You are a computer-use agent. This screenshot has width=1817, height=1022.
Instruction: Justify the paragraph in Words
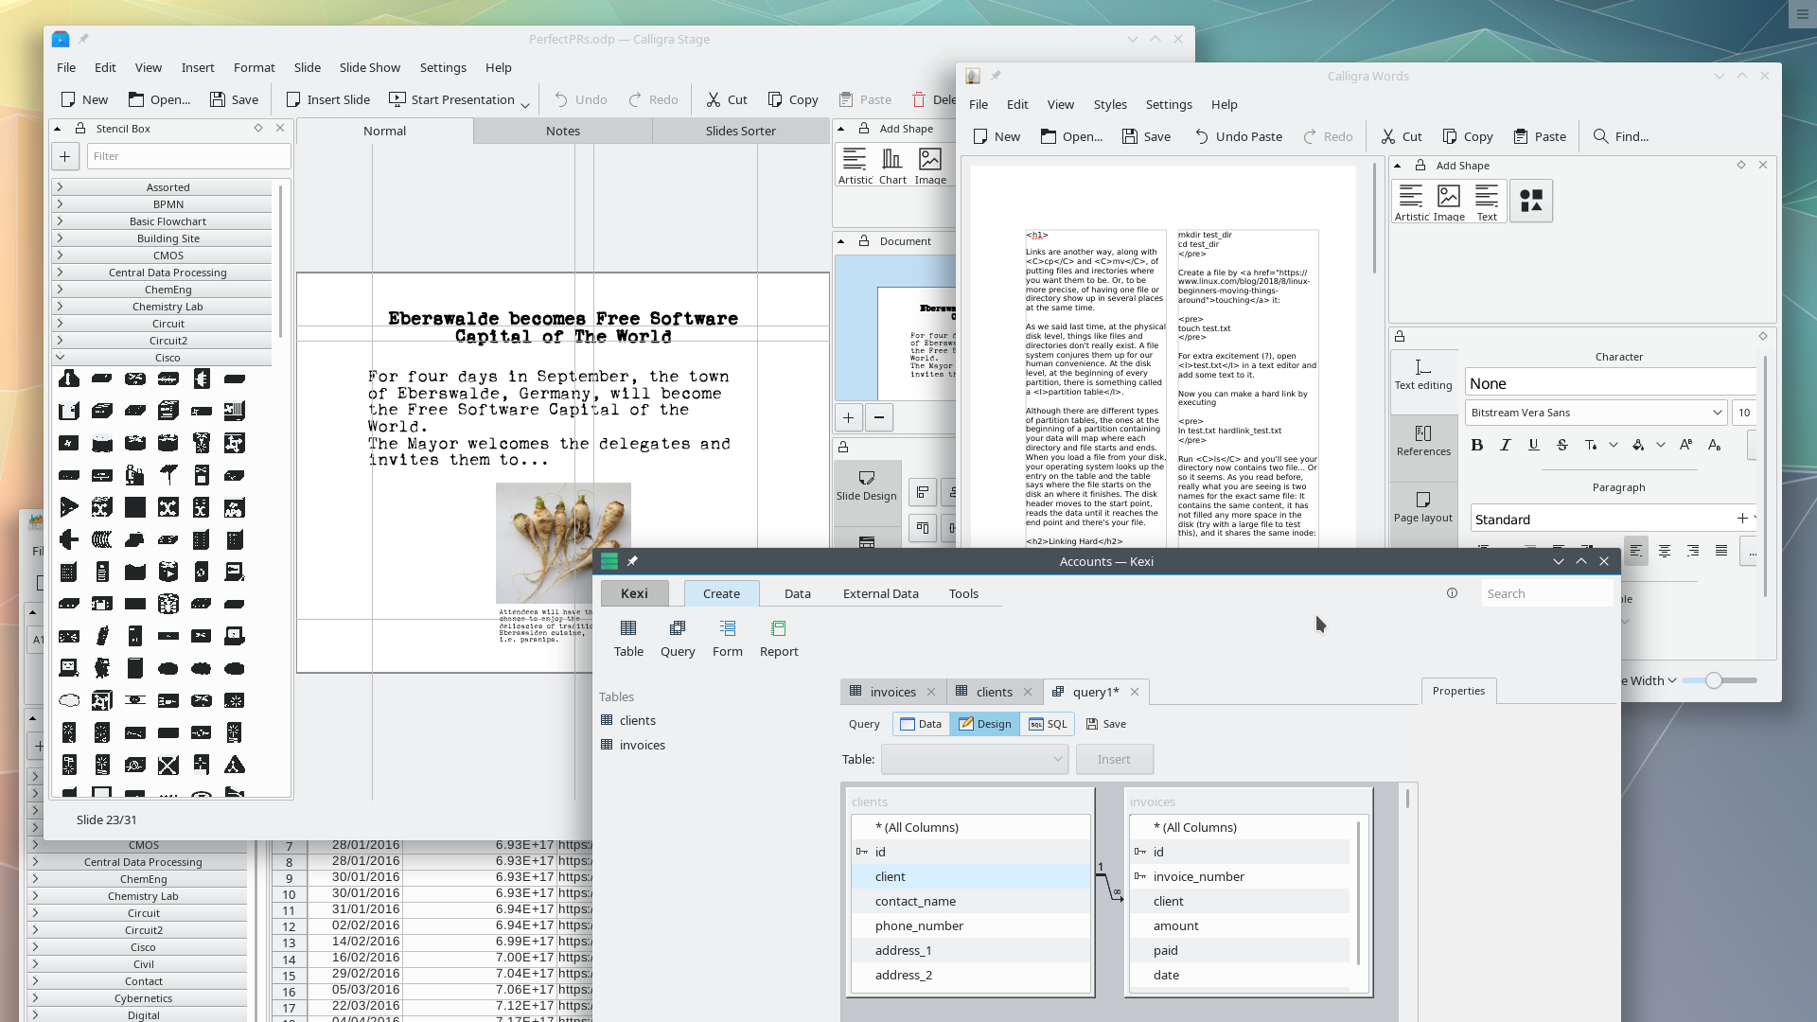click(1721, 551)
